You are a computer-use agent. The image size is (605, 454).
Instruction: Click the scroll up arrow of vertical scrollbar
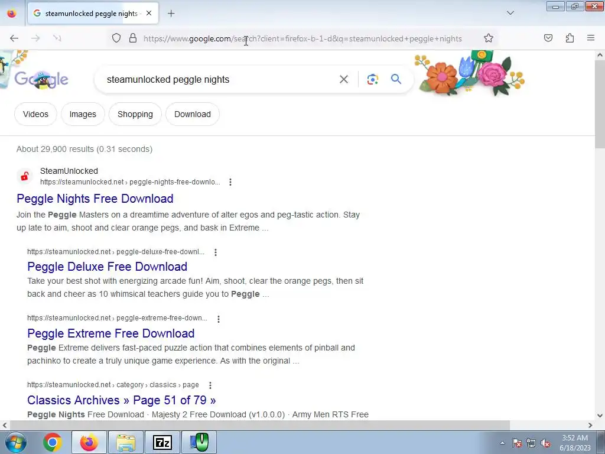point(600,55)
